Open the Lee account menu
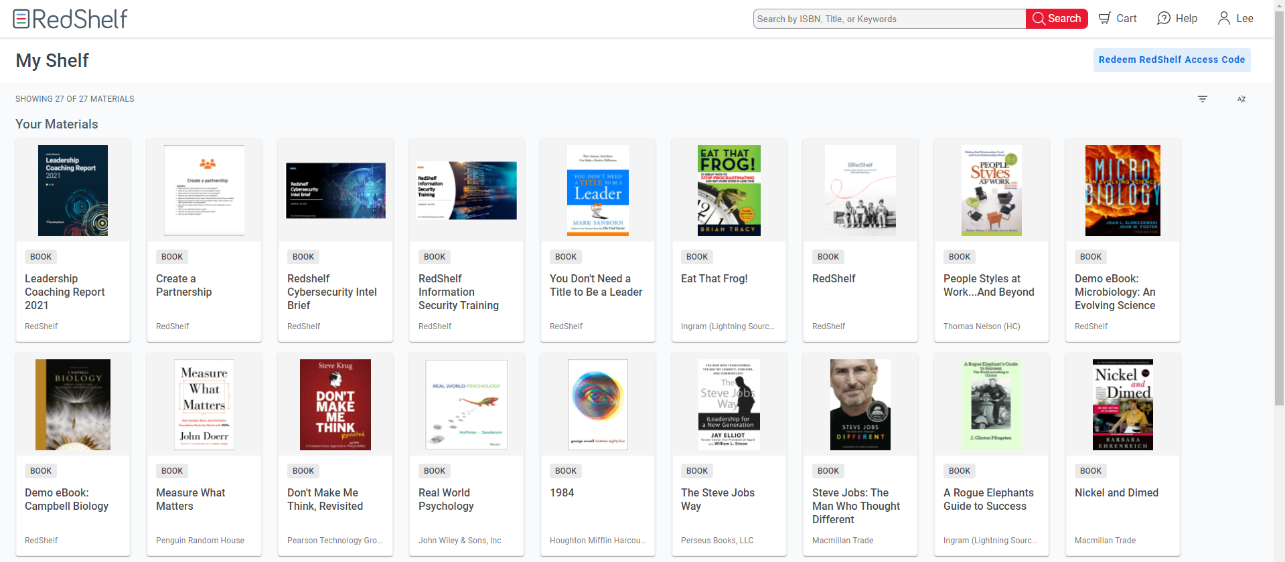 [x=1235, y=19]
